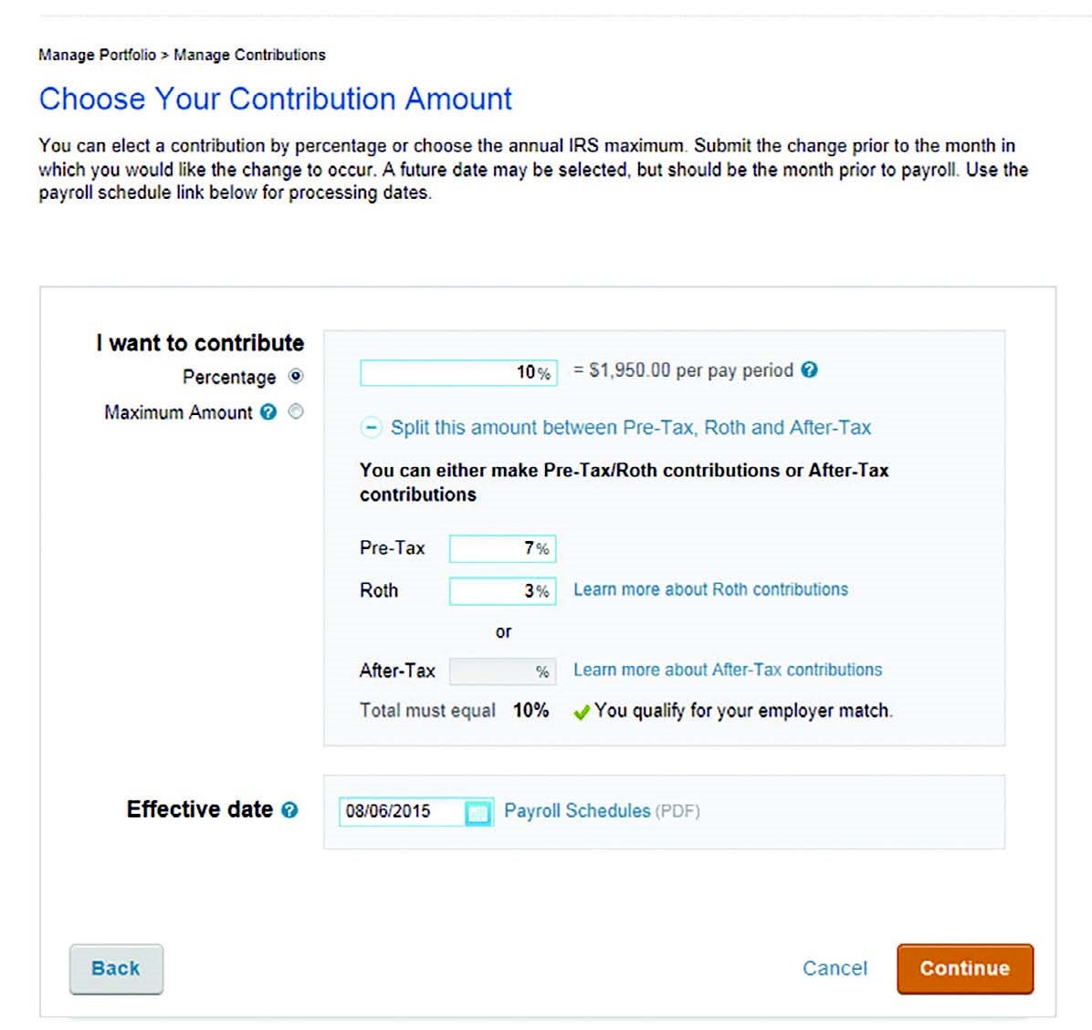Click the Roth percentage input field

coord(501,591)
